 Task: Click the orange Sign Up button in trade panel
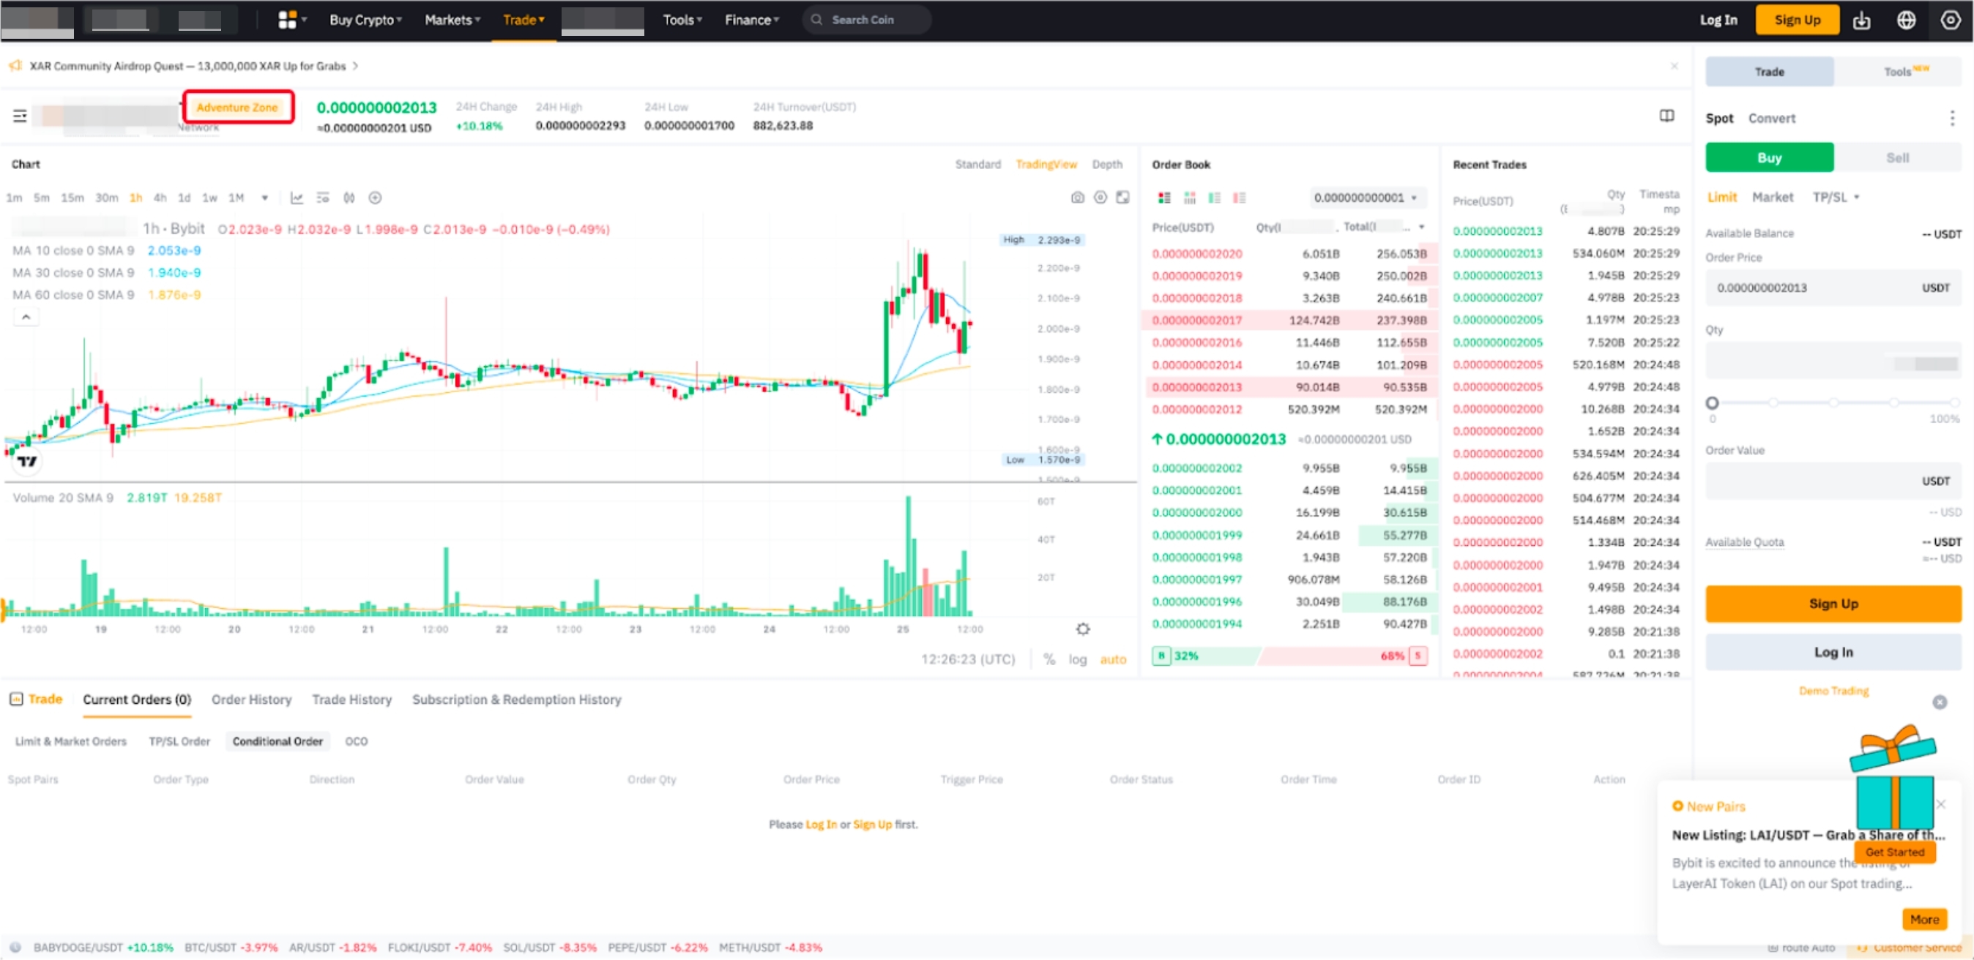pyautogui.click(x=1833, y=603)
